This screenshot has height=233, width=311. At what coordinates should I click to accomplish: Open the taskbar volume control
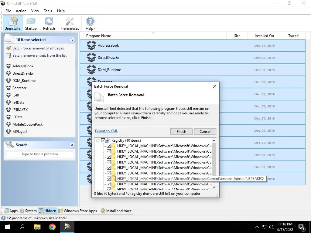272,227
